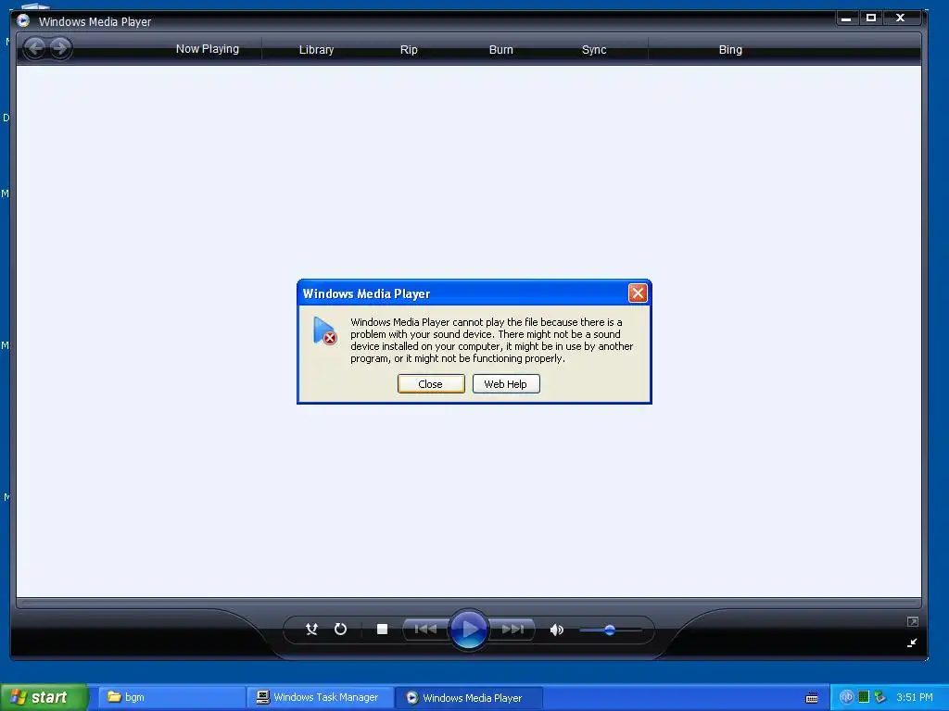Click the round blue tray icon

pyautogui.click(x=847, y=697)
